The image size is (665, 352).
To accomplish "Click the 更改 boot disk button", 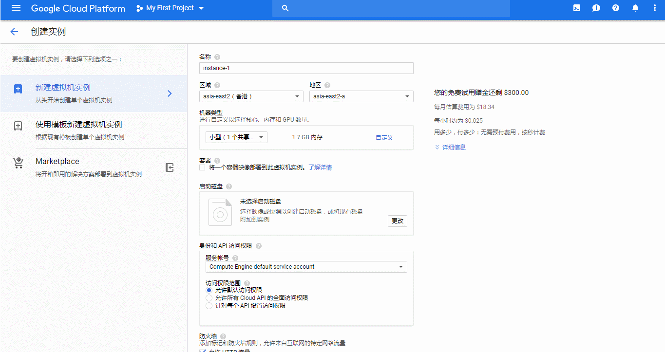I will (x=398, y=221).
